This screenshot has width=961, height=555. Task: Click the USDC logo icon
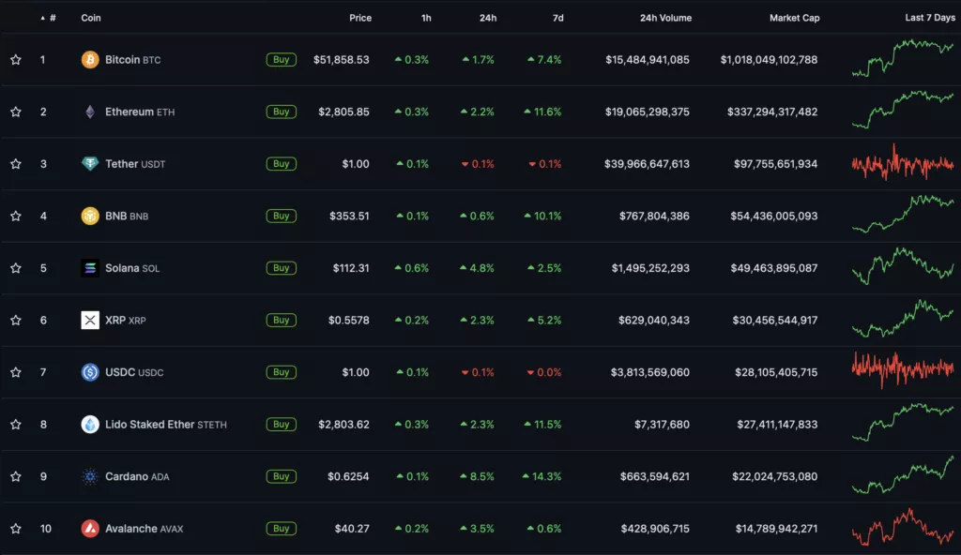coord(90,372)
